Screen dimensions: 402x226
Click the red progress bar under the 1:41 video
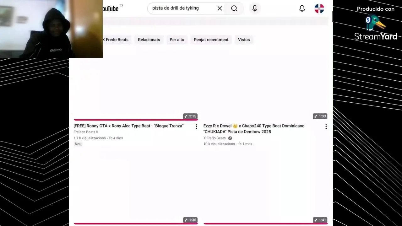tap(266, 223)
